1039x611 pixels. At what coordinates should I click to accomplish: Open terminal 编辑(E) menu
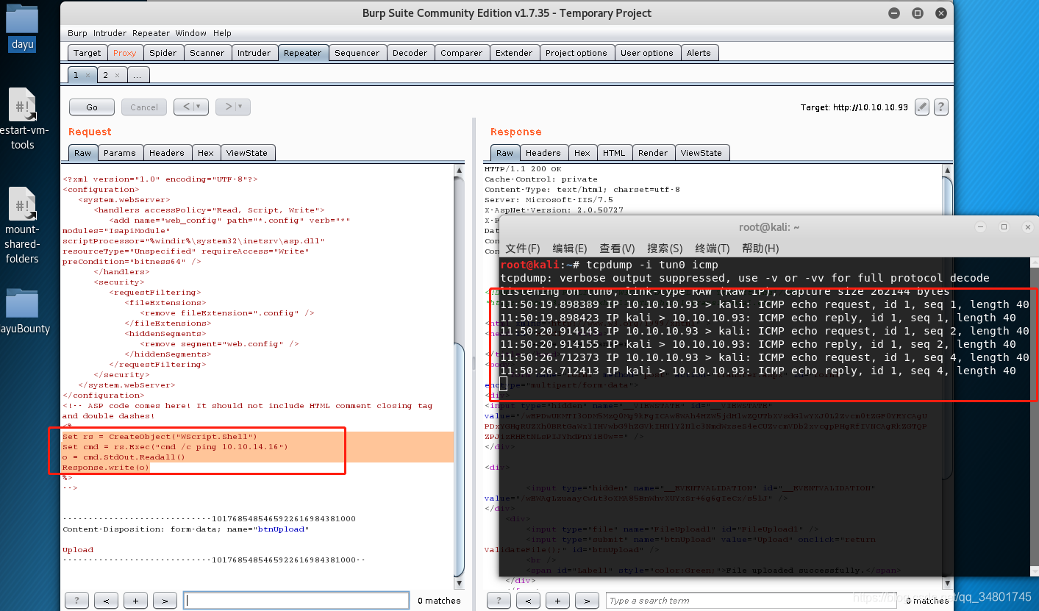(x=570, y=249)
